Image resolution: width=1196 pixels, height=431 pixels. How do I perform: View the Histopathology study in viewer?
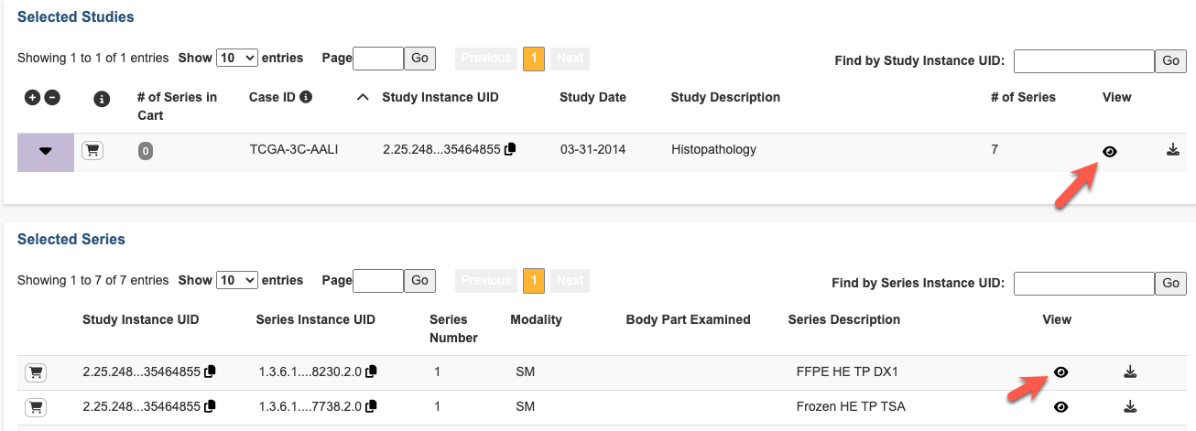tap(1110, 152)
